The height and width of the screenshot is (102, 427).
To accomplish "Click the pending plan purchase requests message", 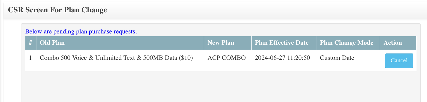I will 81,32.
